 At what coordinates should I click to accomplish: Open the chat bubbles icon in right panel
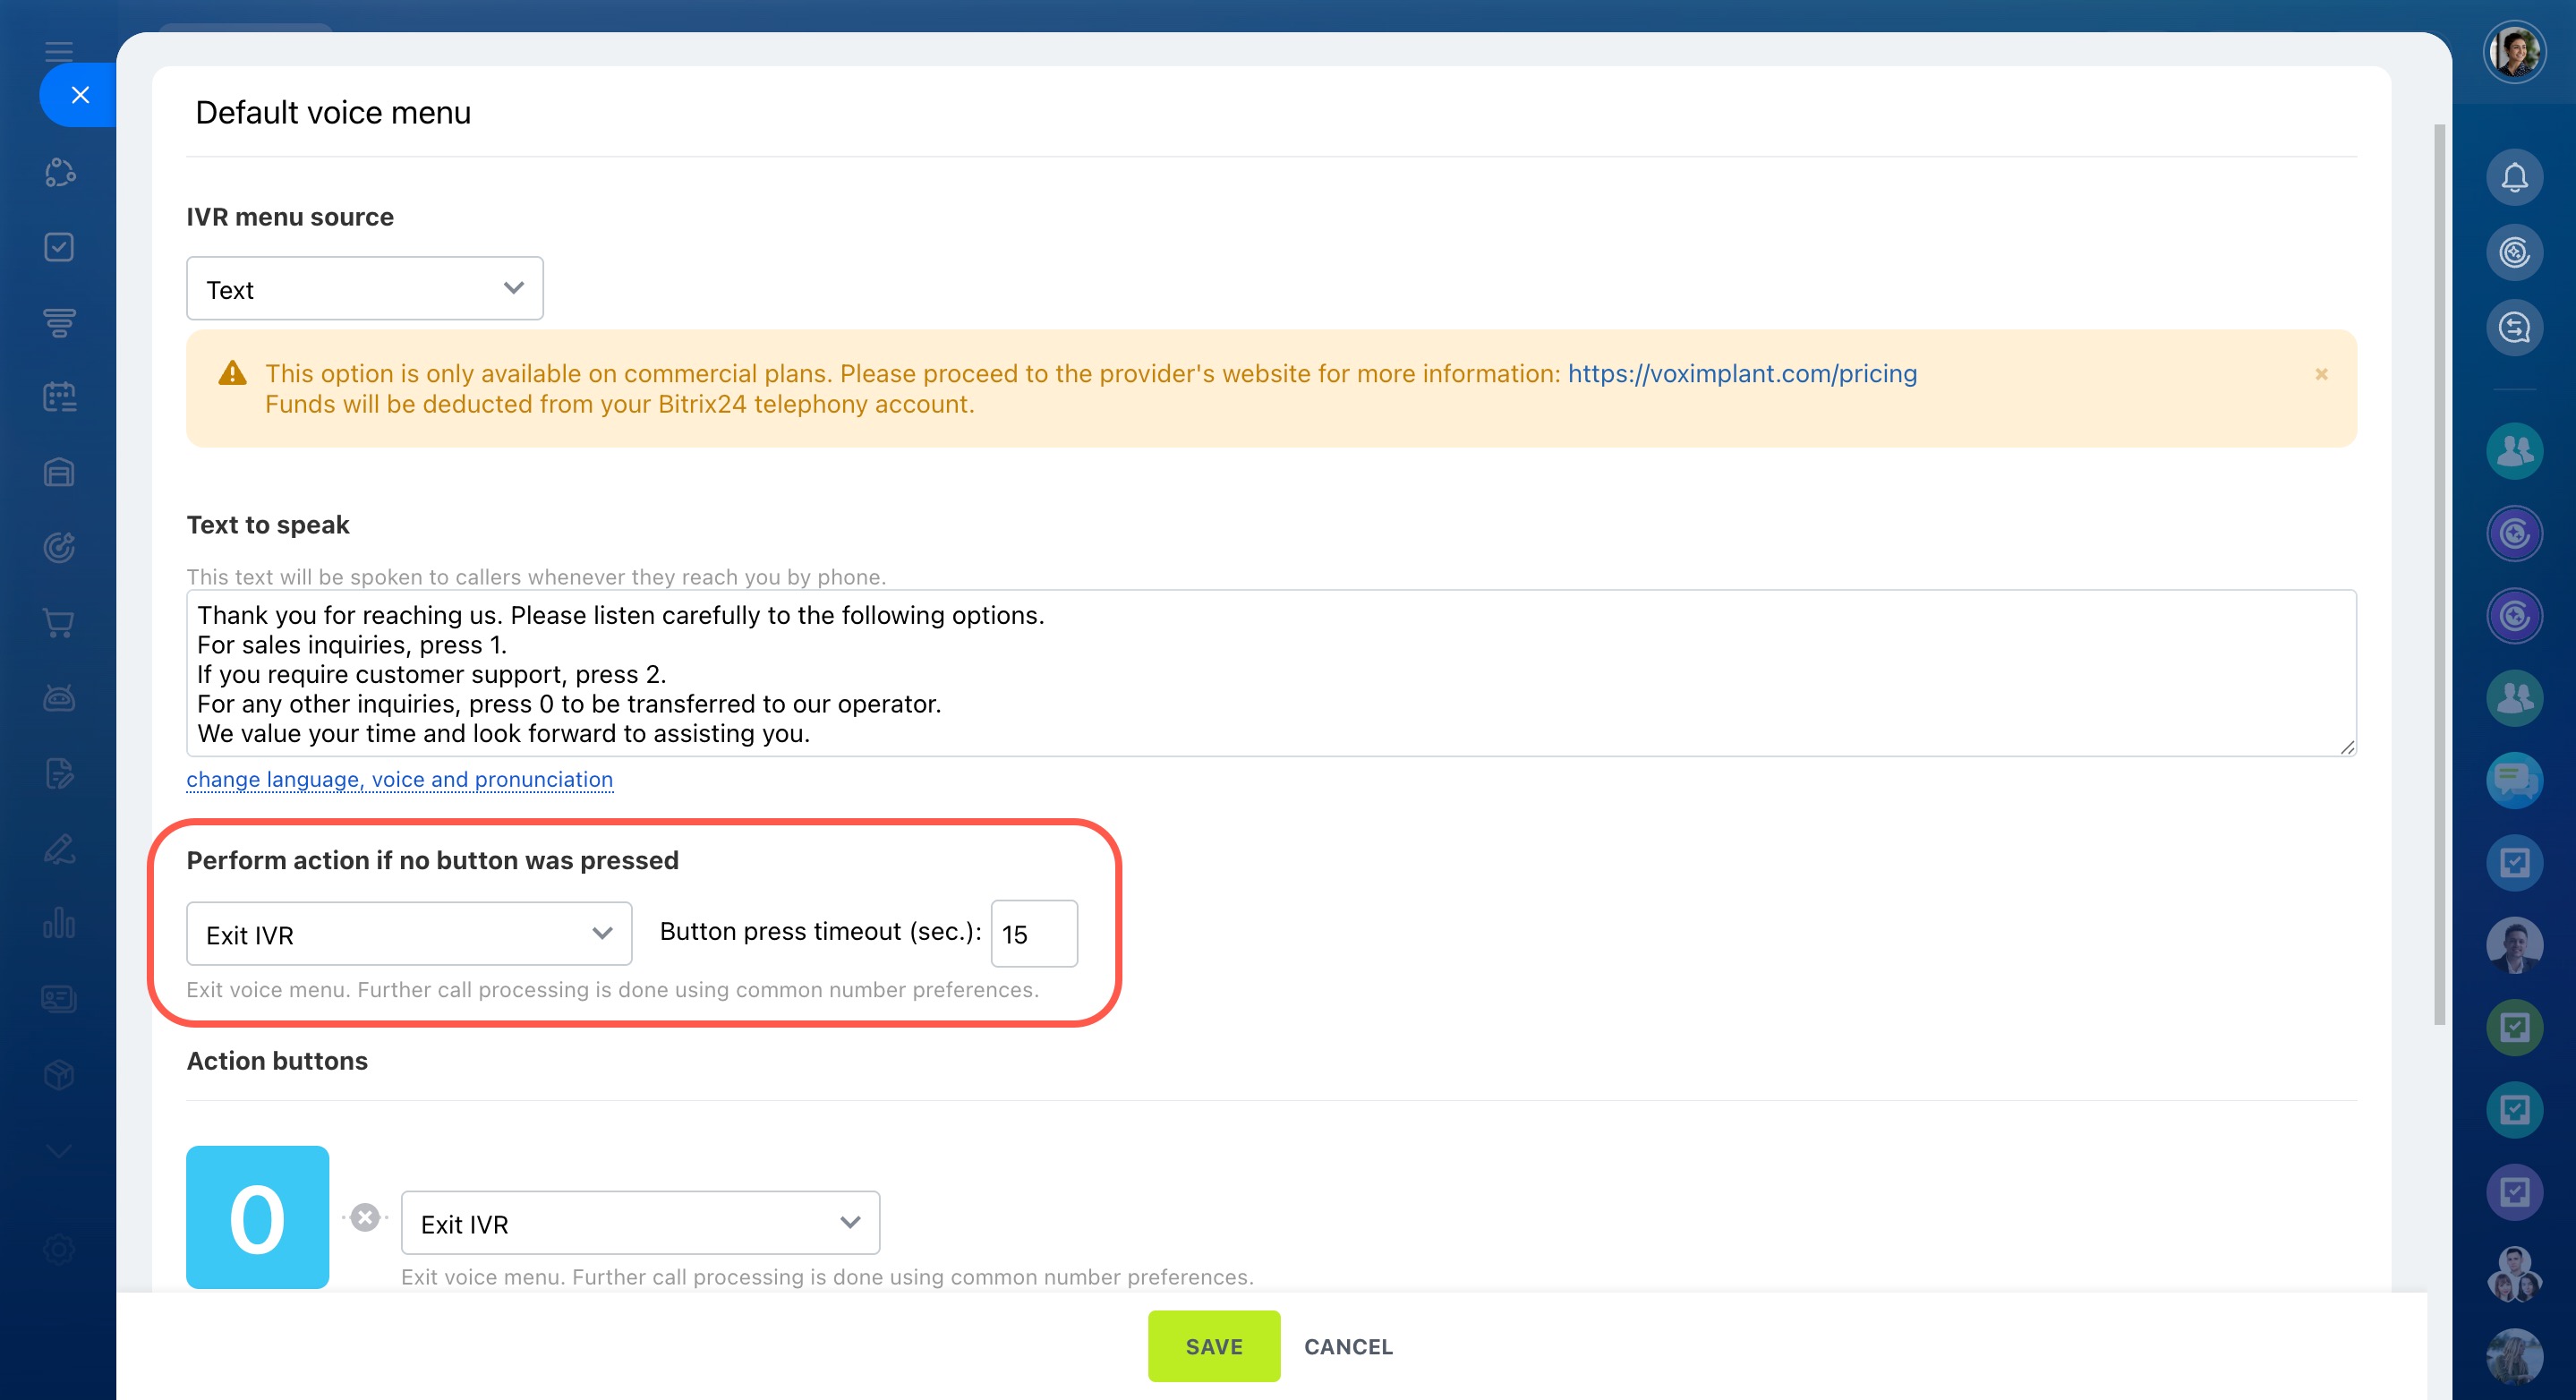click(x=2513, y=780)
